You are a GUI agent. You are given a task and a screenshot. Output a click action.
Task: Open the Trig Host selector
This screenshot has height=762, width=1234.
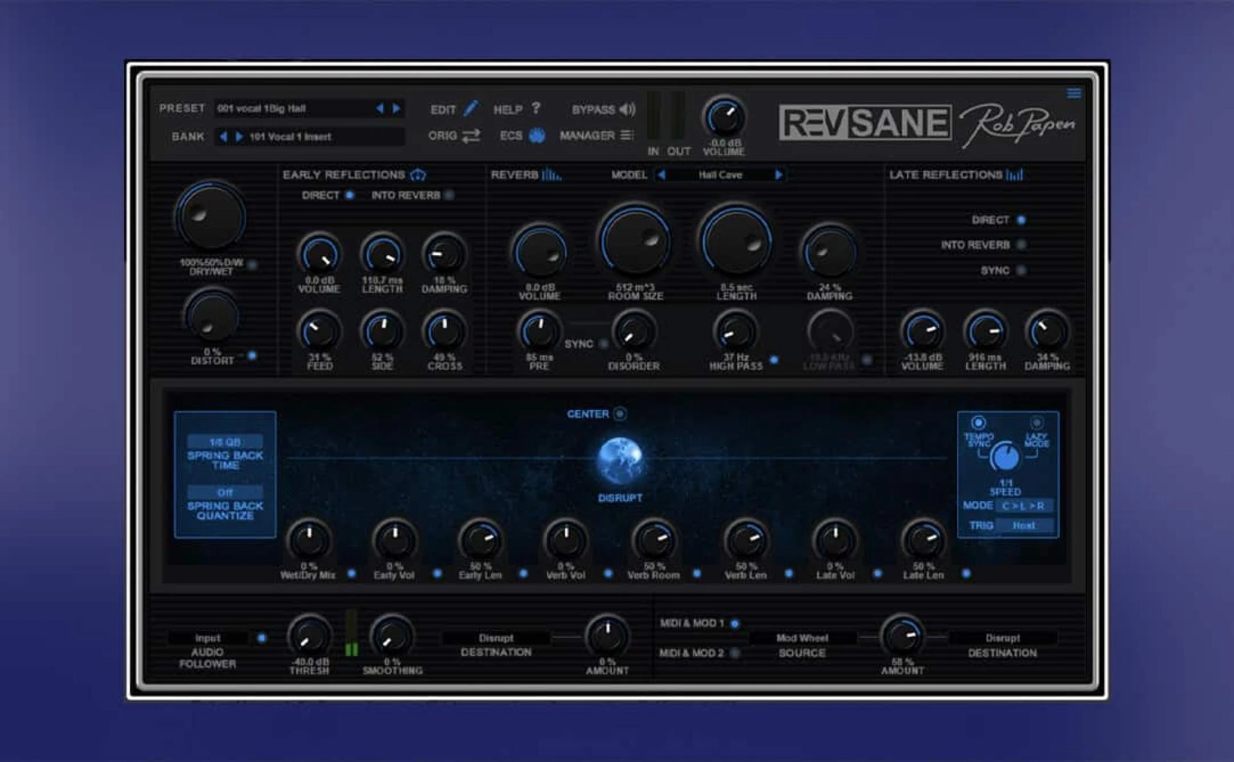[x=1024, y=526]
